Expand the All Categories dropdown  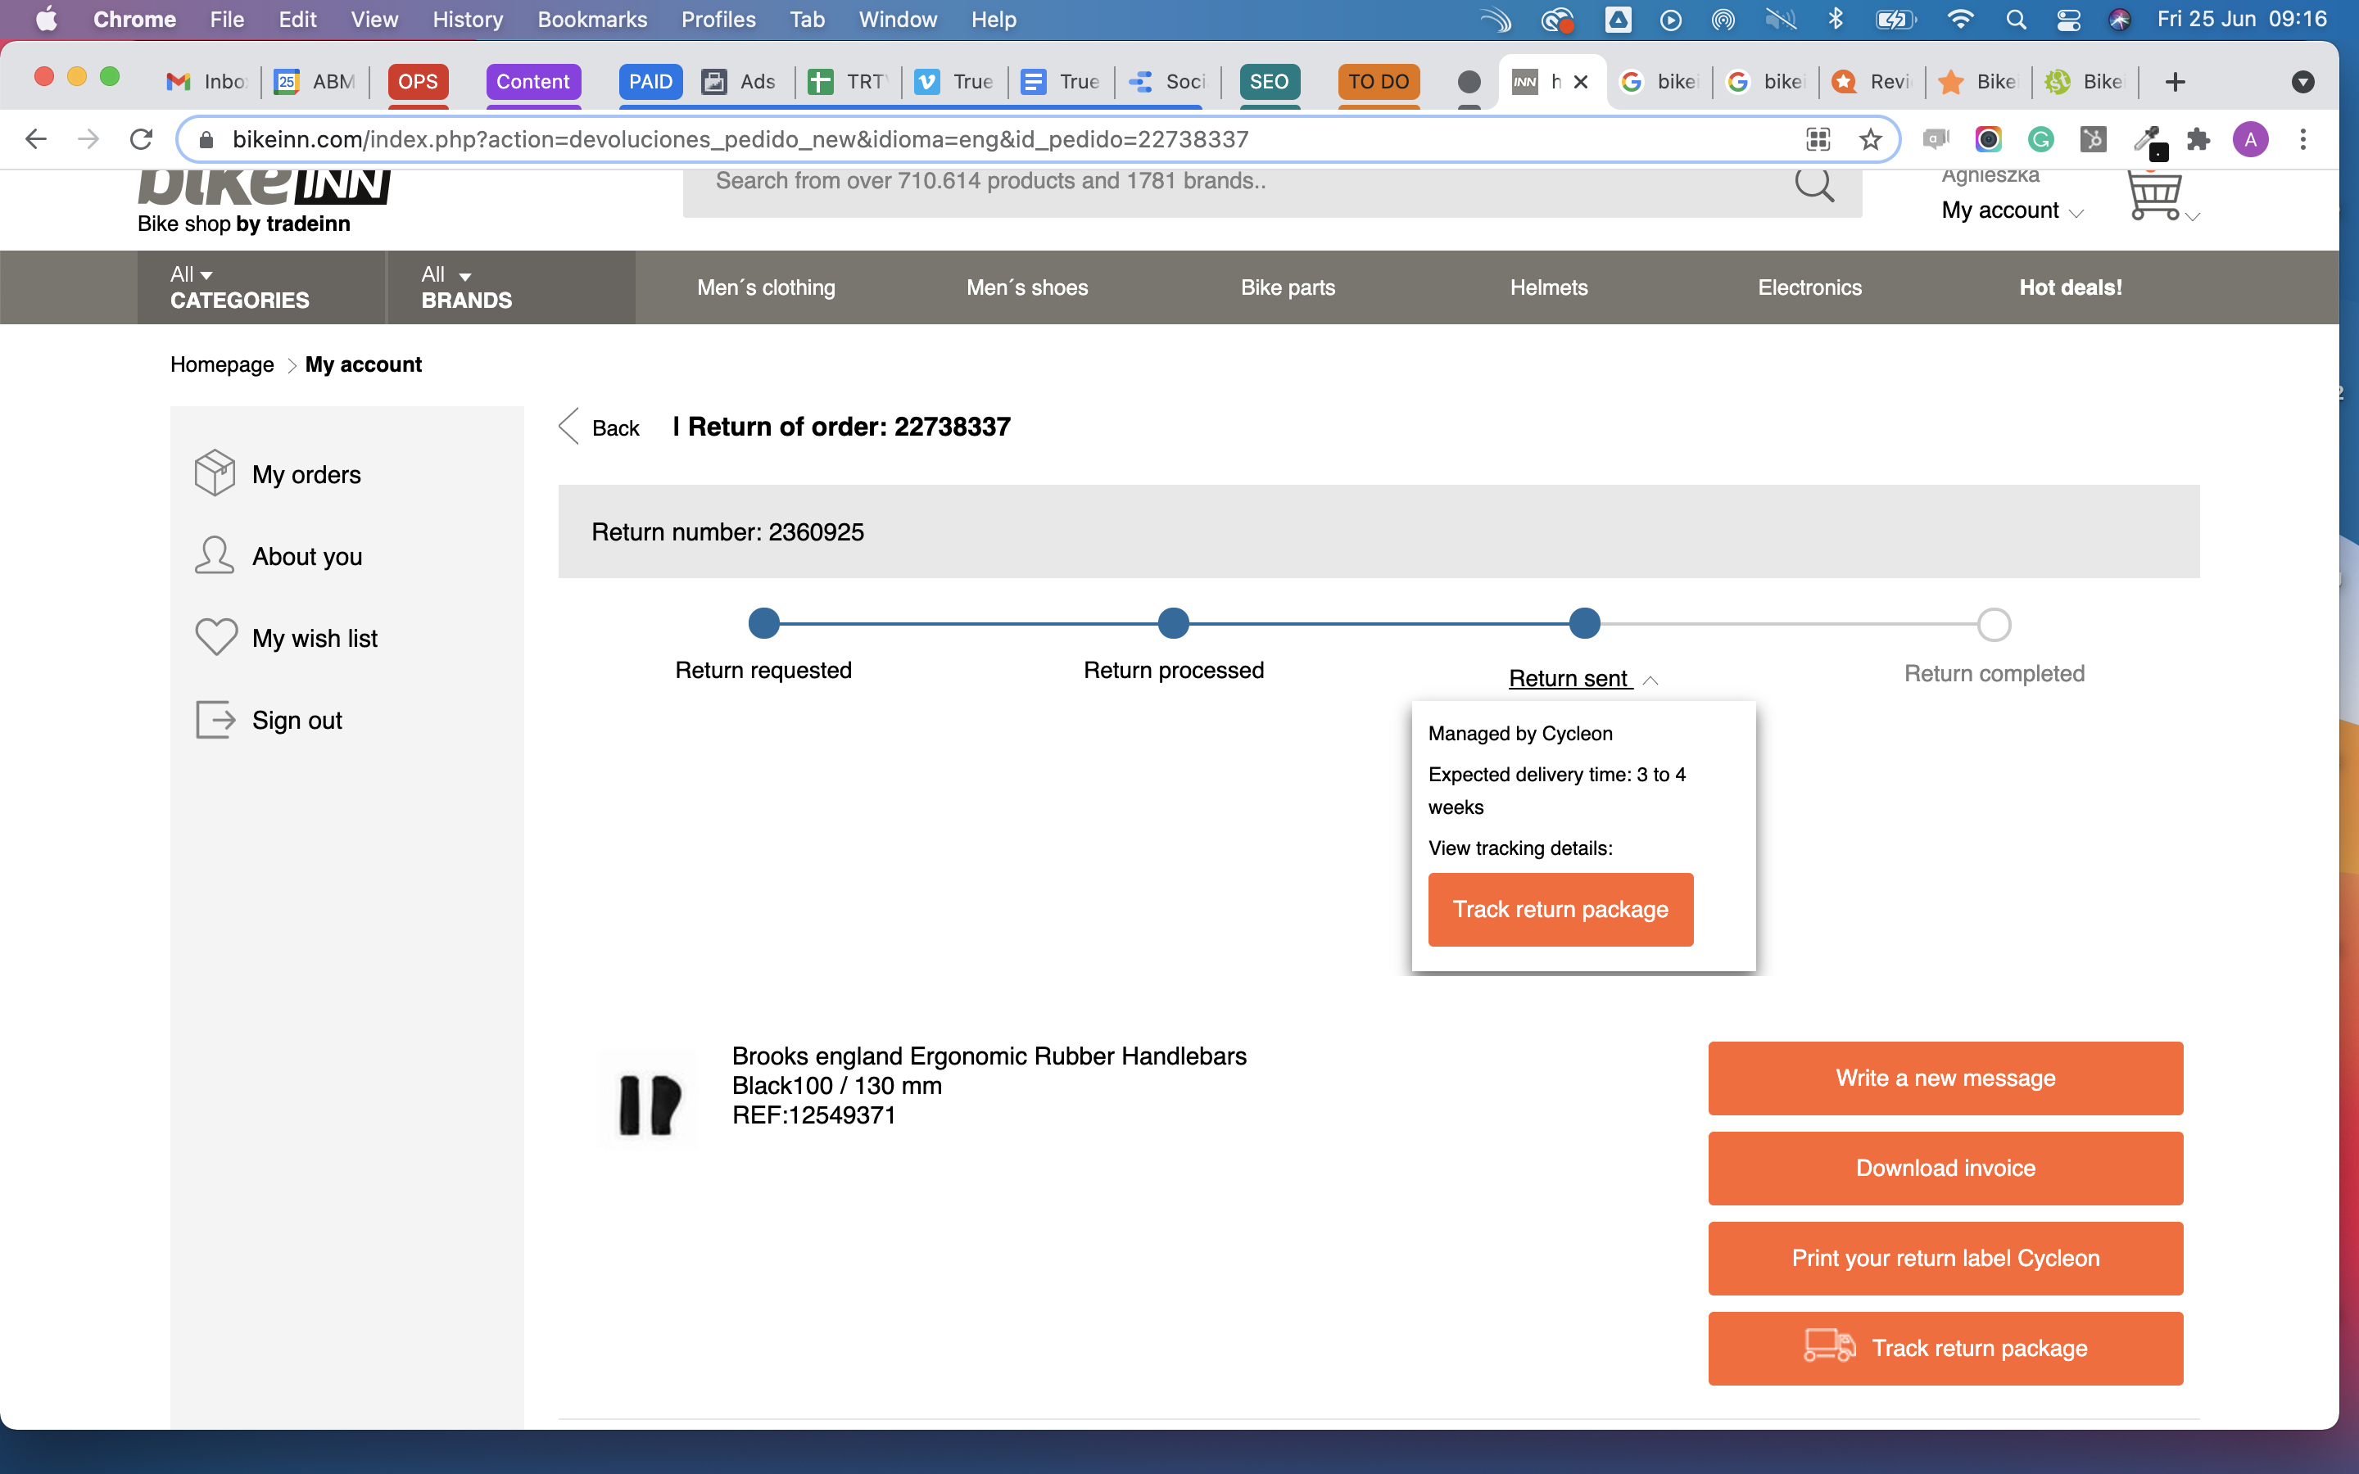click(240, 287)
